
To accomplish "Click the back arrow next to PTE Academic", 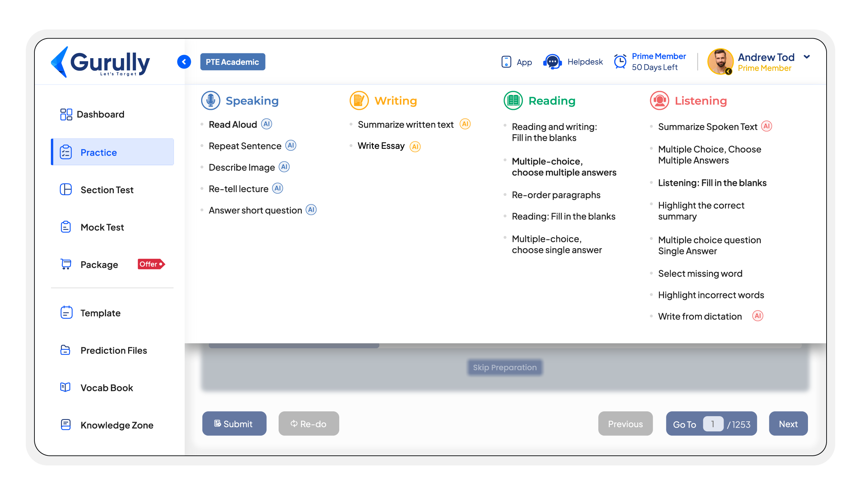I will point(184,62).
